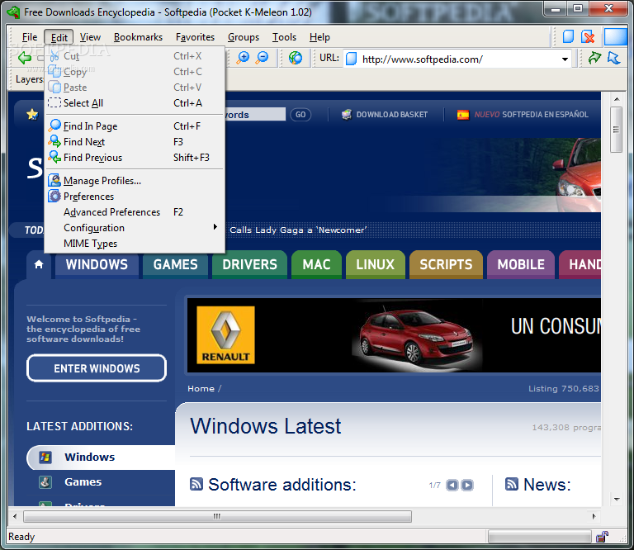The height and width of the screenshot is (550, 634).
Task: Click the previous page arrow next to 1/7
Action: coord(452,485)
